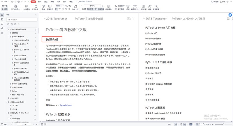Open Screenshot and compare (截图和对比)
Screen dimensions: 233x126
tap(135, 7)
